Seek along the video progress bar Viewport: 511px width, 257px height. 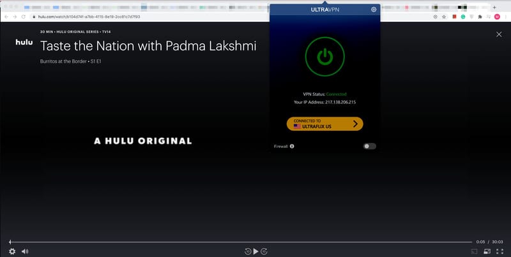(x=241, y=242)
